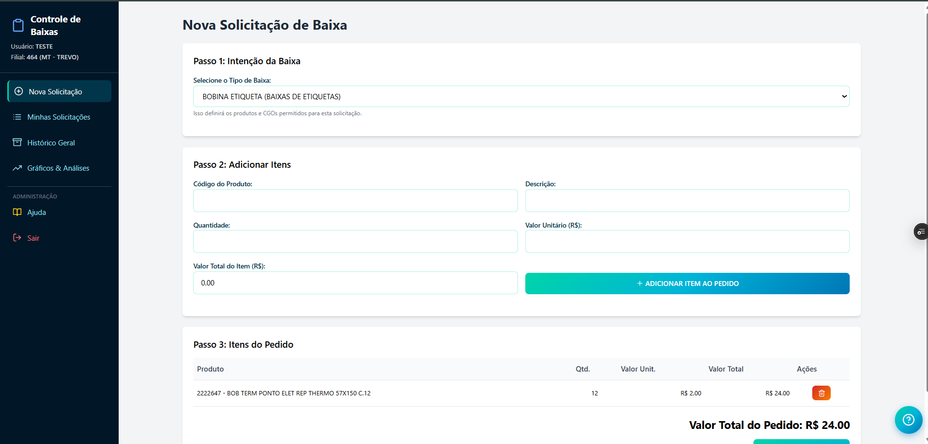Click the chart icon next to Gráficos & Análises

pyautogui.click(x=17, y=168)
